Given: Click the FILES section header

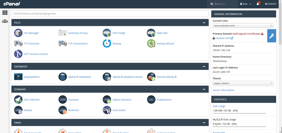Looking at the screenshot, I should tap(110, 23).
